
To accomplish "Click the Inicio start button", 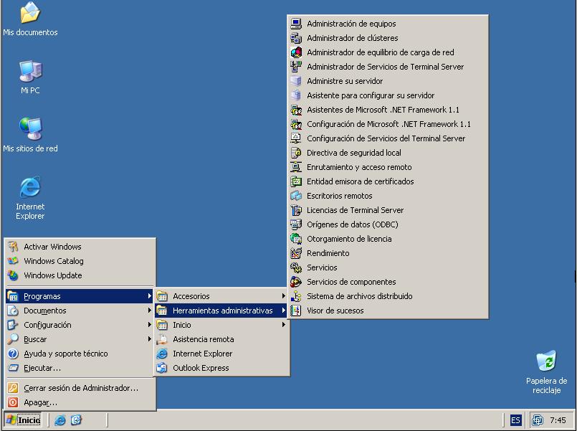I will tap(23, 420).
